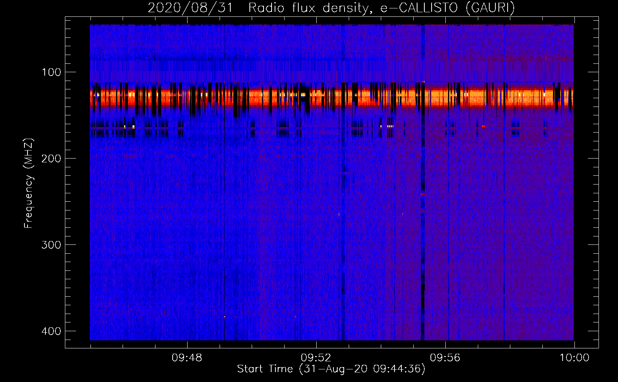Click the '09:48' time tick label
This screenshot has width=618, height=382.
[187, 358]
